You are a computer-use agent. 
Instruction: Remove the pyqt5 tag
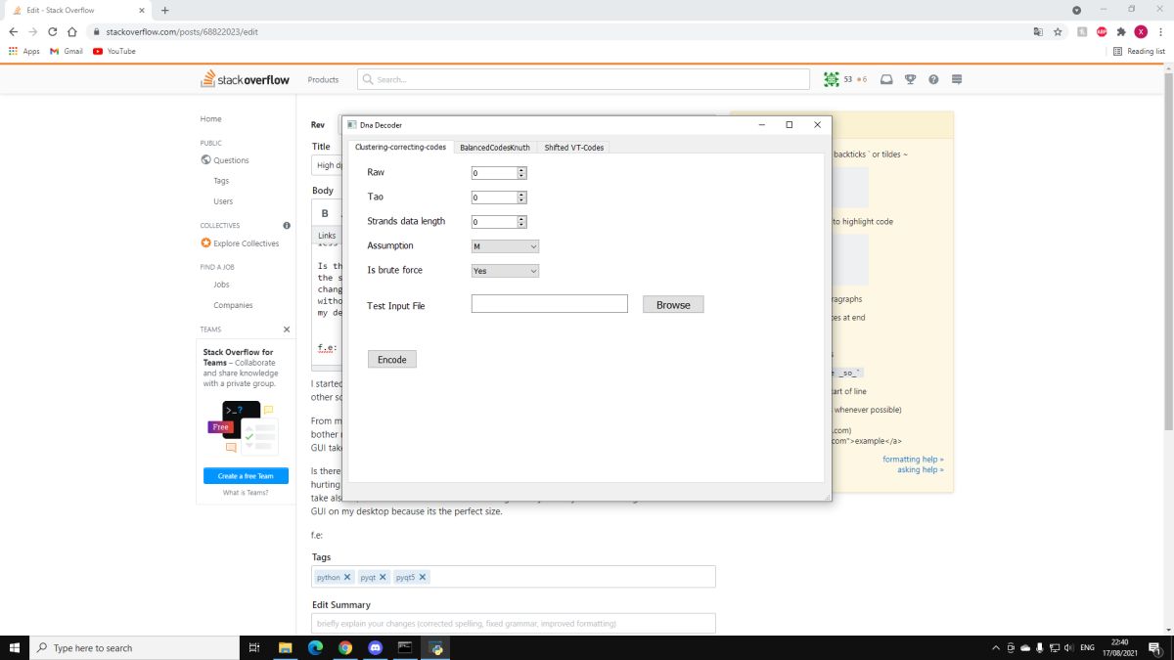423,577
